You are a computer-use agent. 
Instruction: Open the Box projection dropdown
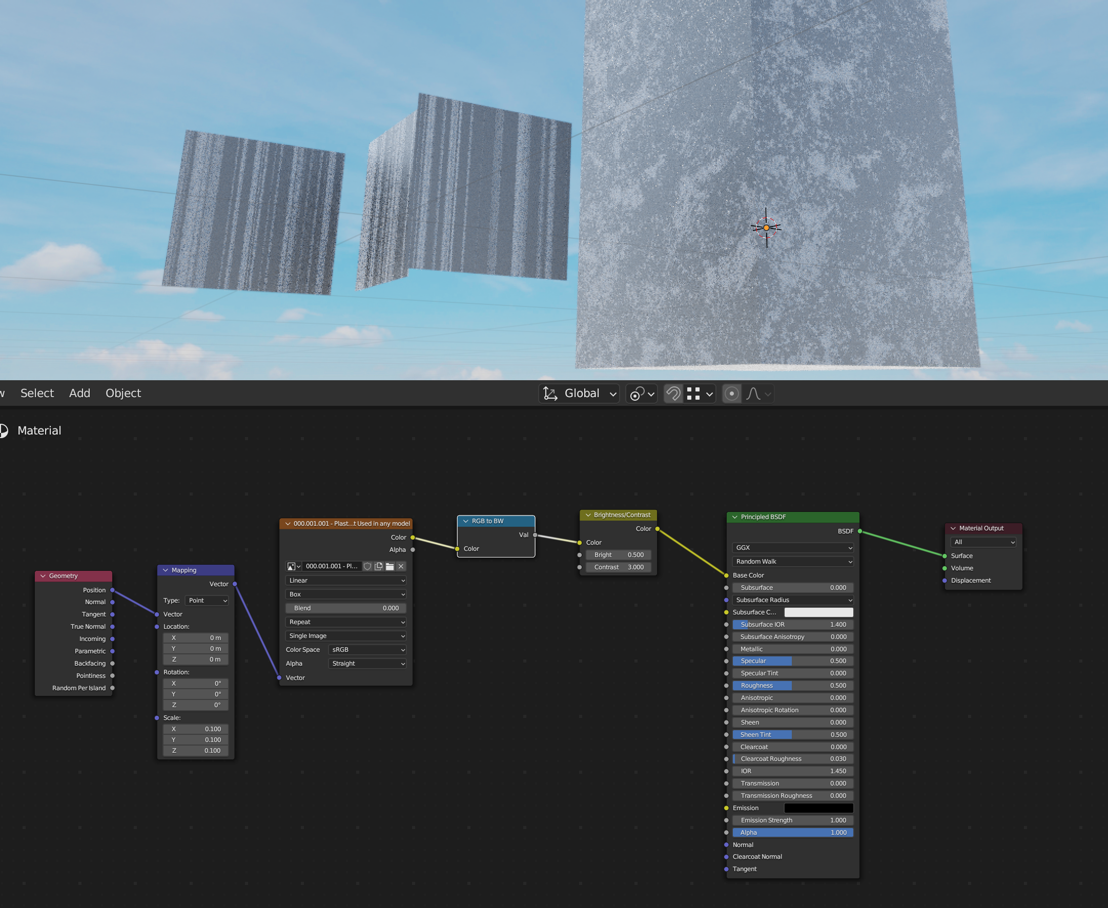(346, 594)
